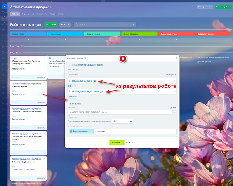Open the three-dots menu beside the Контакты field

(175, 112)
